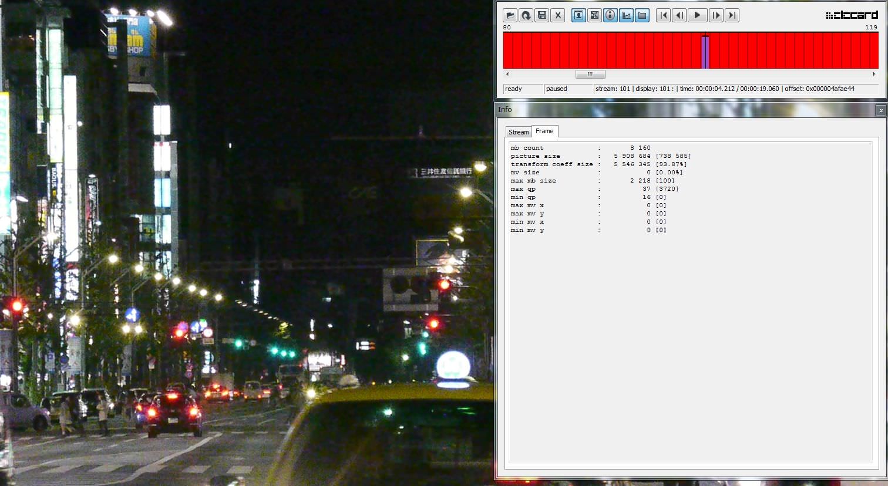Select the purple current-frame bar in timeline

705,52
